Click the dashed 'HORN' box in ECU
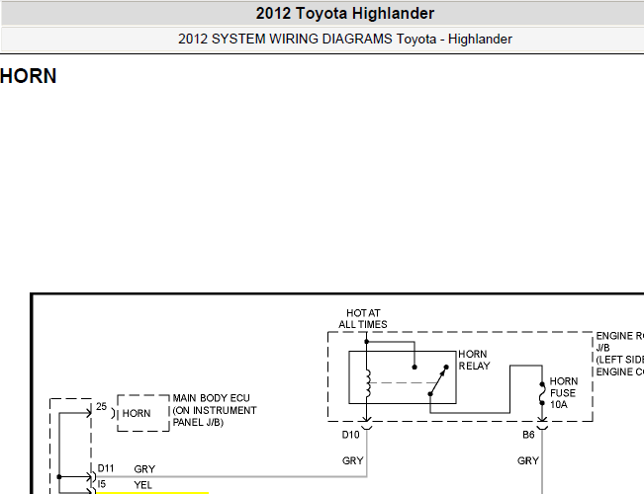Viewport: 644px width, 494px height. [x=143, y=413]
